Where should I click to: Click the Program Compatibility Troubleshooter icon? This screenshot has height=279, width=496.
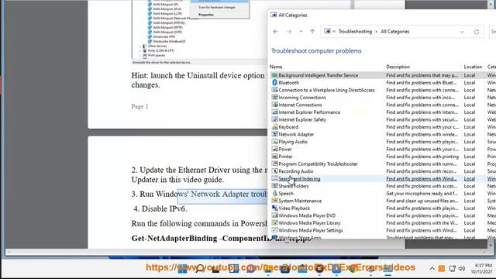tap(274, 164)
